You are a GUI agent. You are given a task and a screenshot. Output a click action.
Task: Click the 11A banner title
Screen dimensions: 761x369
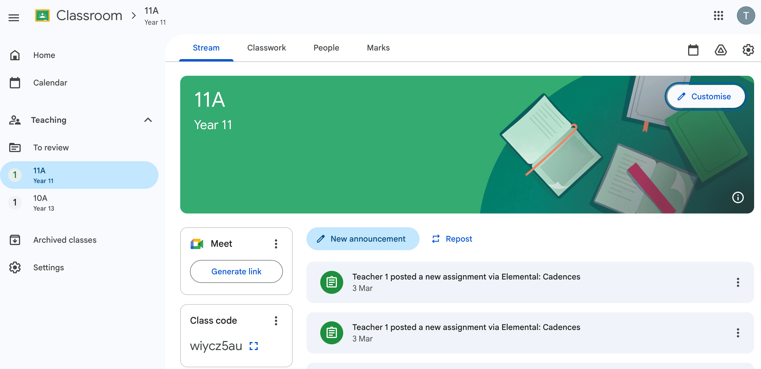[209, 100]
